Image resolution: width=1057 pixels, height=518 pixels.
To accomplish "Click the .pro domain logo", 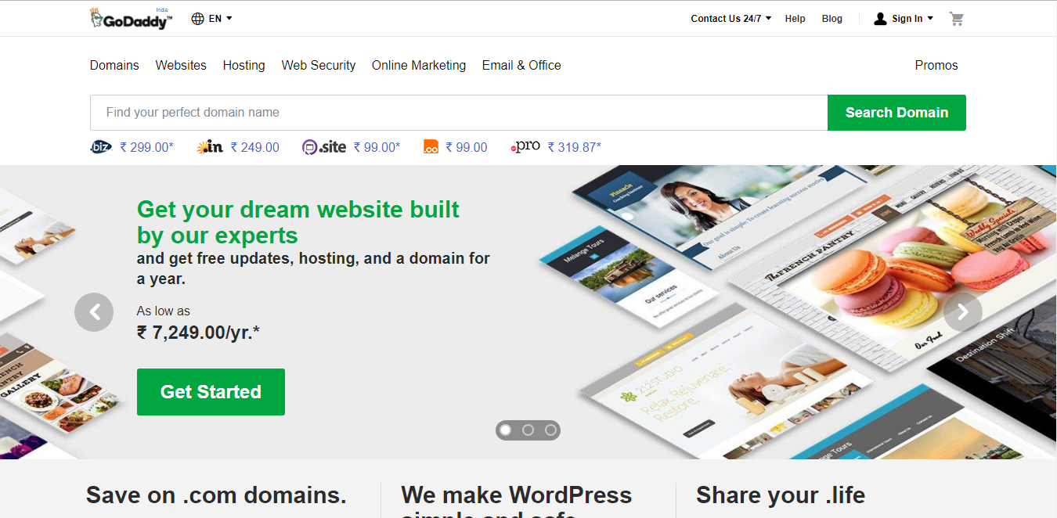I will [525, 146].
